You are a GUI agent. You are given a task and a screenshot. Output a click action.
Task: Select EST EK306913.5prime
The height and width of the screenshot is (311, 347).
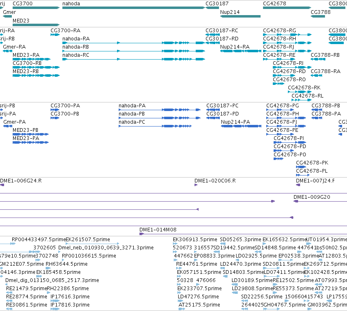pyautogui.click(x=175, y=244)
